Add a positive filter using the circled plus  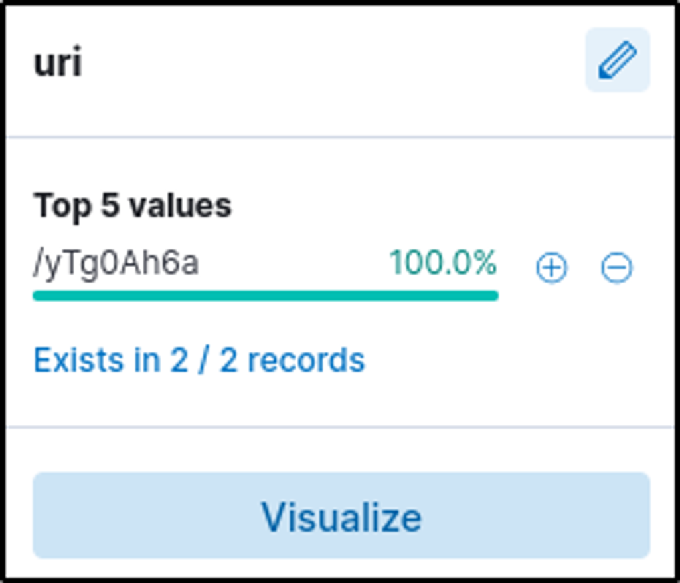click(551, 268)
